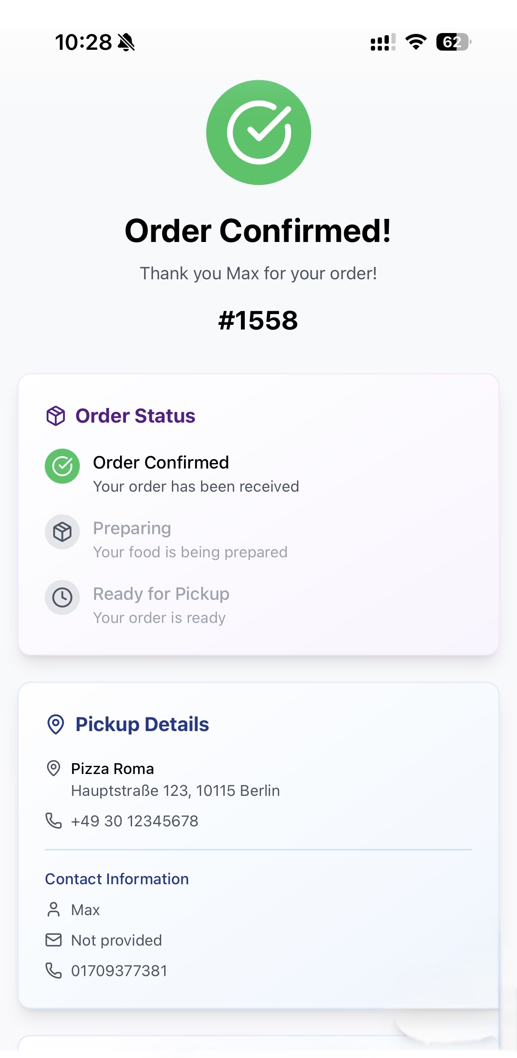Click the phone icon beside the restaurant number

(x=53, y=820)
